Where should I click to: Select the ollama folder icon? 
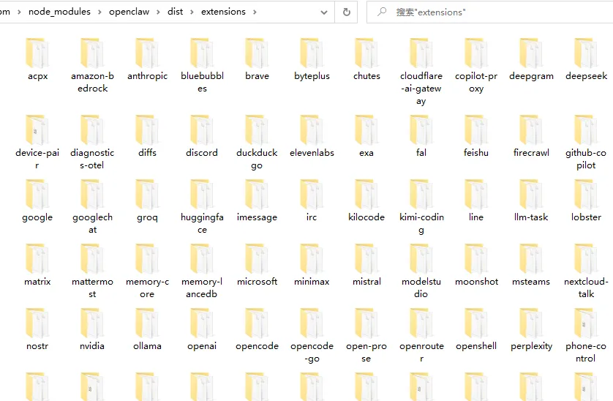pos(147,323)
